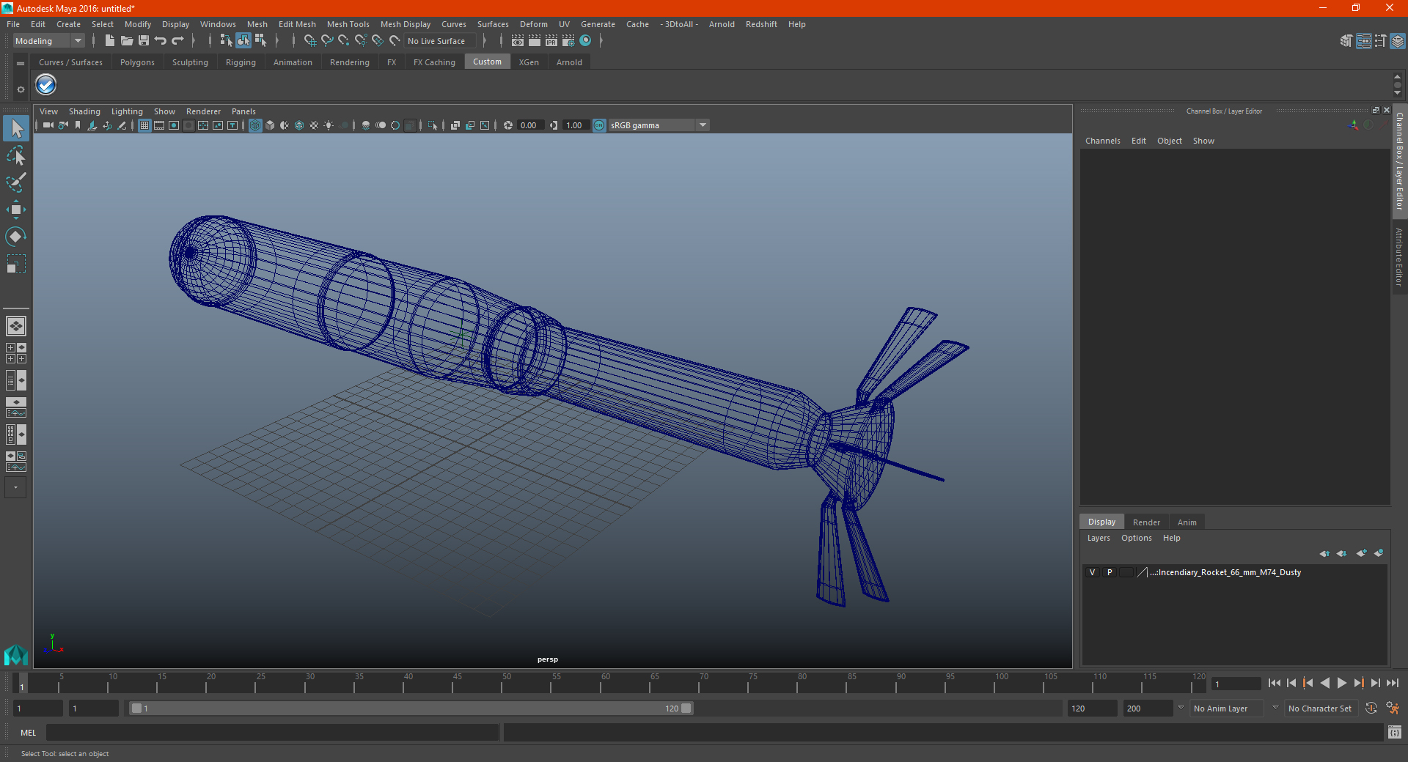Viewport: 1408px width, 762px height.
Task: Activate the Lasso select tool
Action: [x=16, y=155]
